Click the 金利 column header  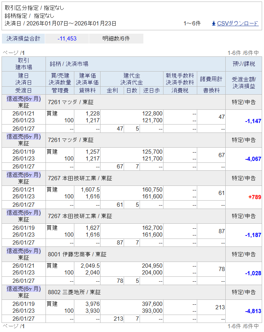pos(112,90)
